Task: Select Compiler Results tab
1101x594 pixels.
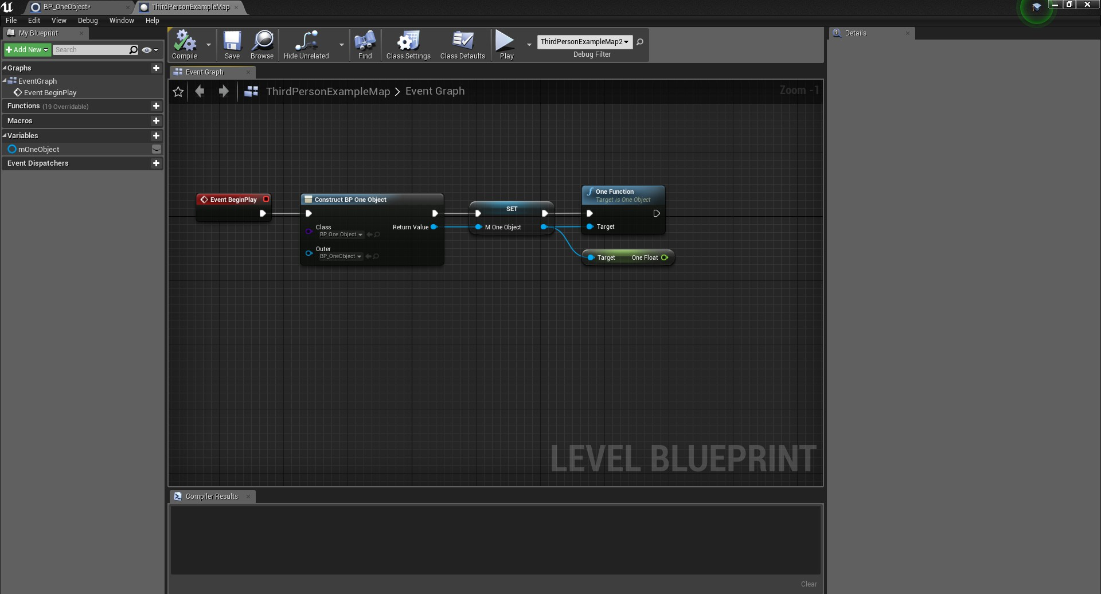Action: tap(212, 497)
